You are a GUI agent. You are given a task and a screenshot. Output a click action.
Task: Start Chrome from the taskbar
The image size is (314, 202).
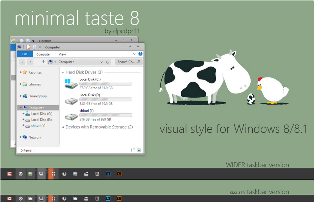click(20, 174)
